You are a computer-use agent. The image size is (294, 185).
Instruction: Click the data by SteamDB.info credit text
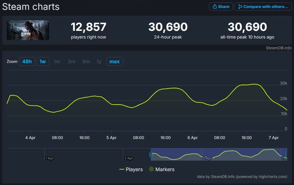pos(242,177)
